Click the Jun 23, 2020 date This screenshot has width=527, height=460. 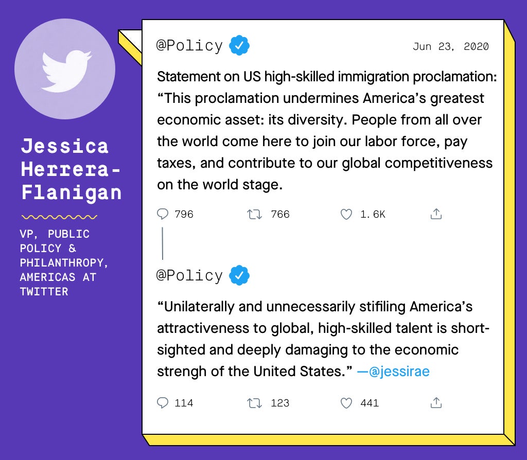451,46
